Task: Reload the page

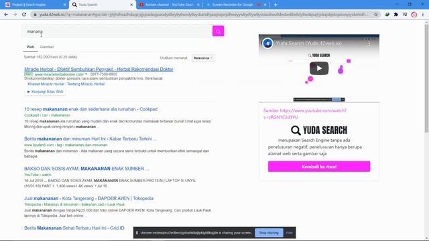Action: pyautogui.click(x=24, y=15)
